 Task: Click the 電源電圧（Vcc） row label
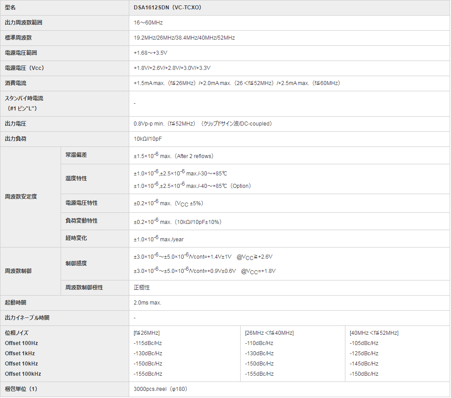pyautogui.click(x=25, y=68)
